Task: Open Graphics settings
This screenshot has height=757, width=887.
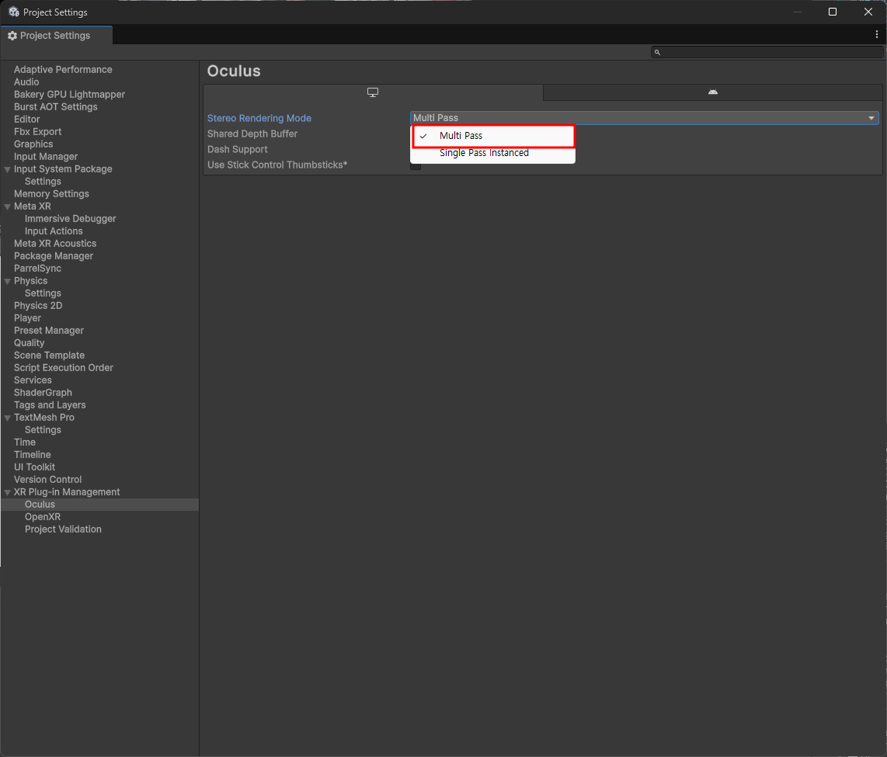Action: 33,144
